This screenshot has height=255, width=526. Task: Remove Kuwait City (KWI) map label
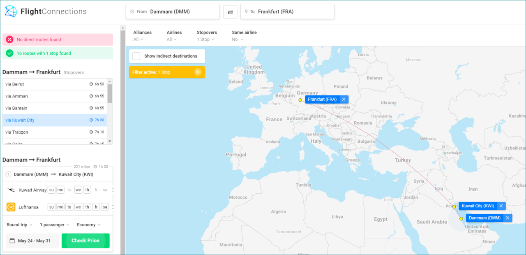501,206
